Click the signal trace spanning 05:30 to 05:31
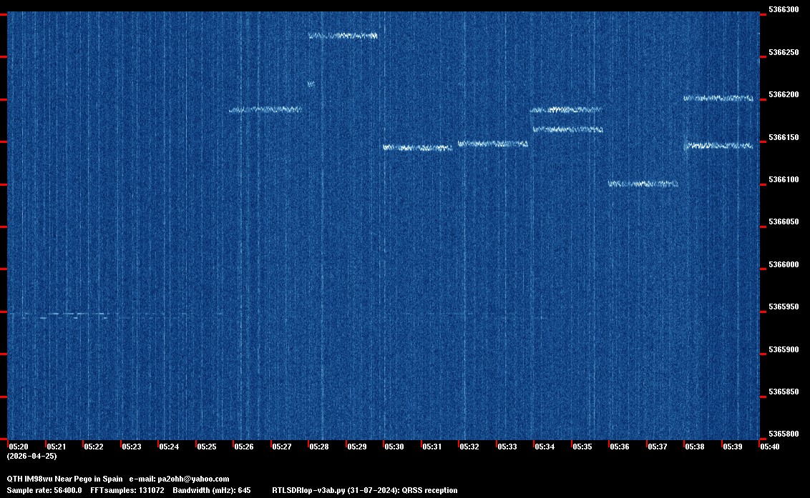The width and height of the screenshot is (810, 498). (418, 148)
